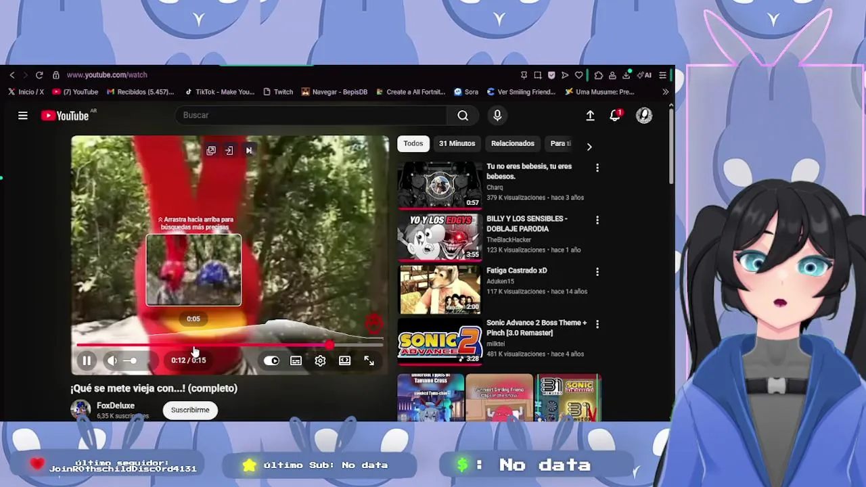Viewport: 866px width, 487px height.
Task: Open options for 'Tu no eres bebesis' video
Action: [x=597, y=168]
